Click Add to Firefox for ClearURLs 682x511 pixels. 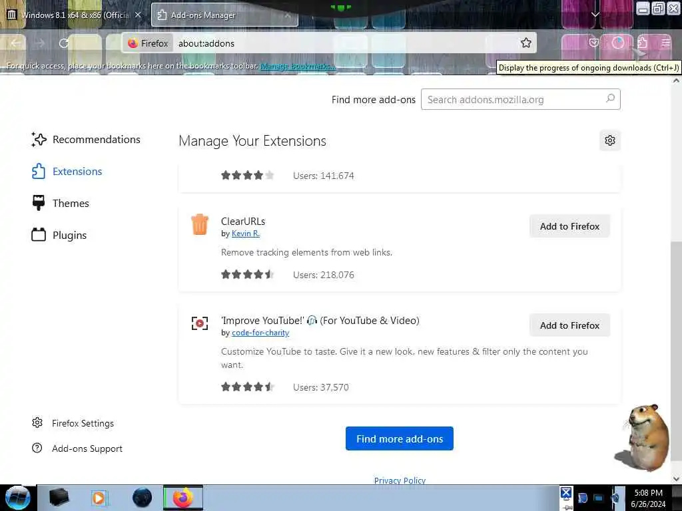pyautogui.click(x=569, y=226)
